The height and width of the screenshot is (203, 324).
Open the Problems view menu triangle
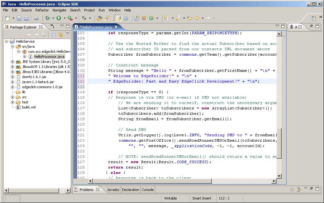click(x=306, y=188)
